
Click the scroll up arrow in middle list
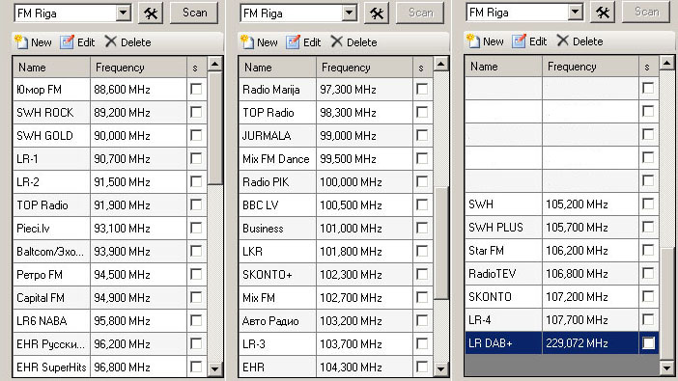point(441,65)
